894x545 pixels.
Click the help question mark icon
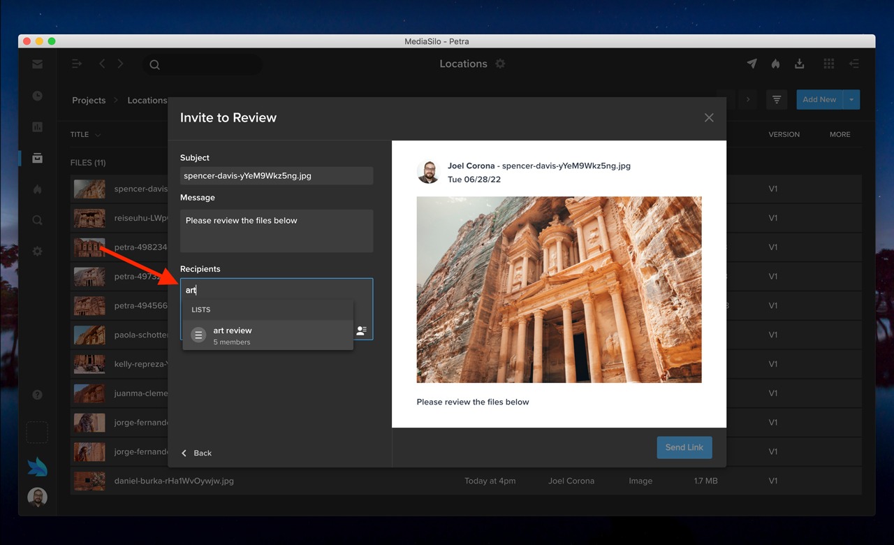(38, 395)
